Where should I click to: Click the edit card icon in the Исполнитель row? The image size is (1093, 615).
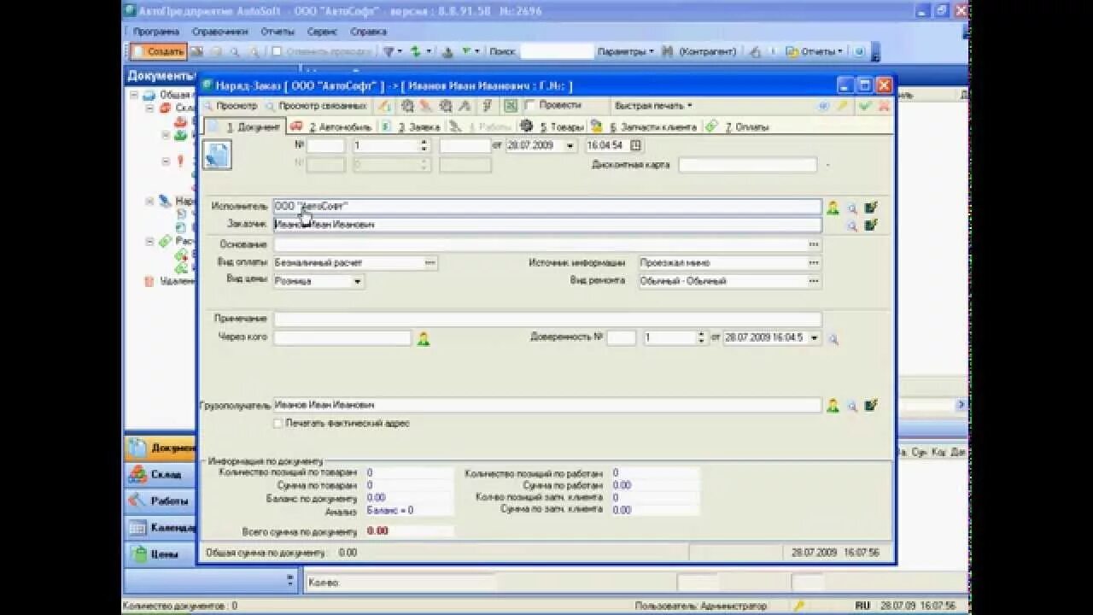pyautogui.click(x=871, y=208)
